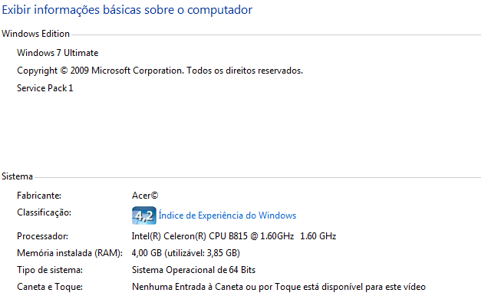Click the Windows 7 Ultimate text
Screen dimensions: 481x306
(x=58, y=53)
